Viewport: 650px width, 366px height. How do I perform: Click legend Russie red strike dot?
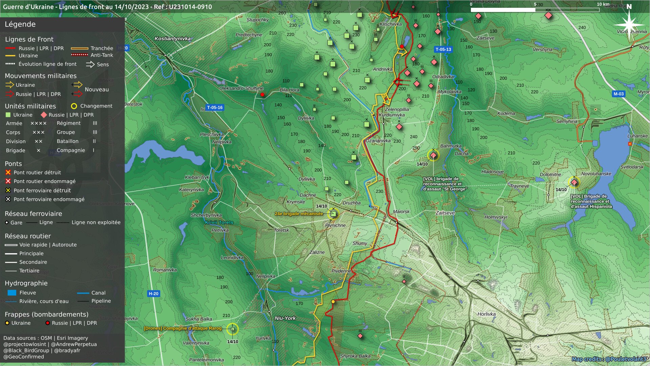[x=47, y=323]
